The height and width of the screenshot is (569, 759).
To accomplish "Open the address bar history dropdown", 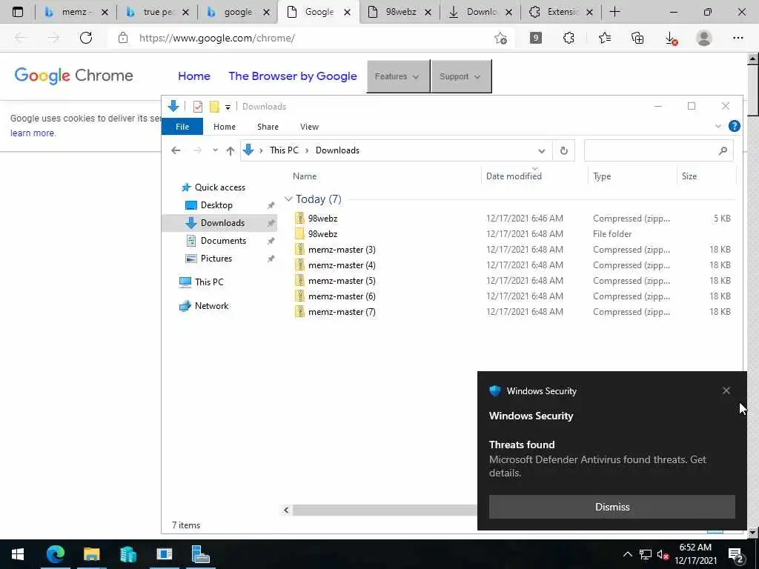I will tap(541, 151).
